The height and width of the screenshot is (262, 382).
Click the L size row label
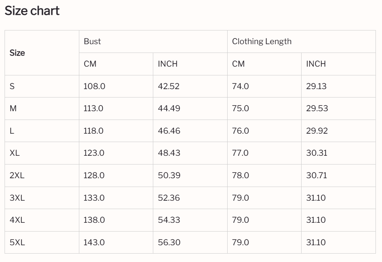coord(12,131)
